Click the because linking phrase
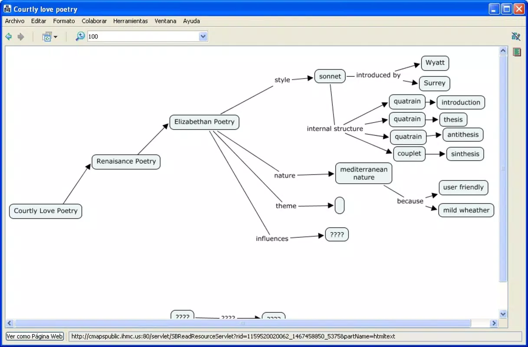This screenshot has height=347, width=528. point(410,201)
